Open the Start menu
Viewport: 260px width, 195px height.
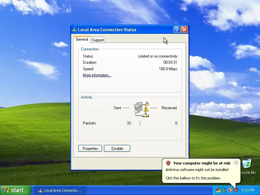pos(16,190)
